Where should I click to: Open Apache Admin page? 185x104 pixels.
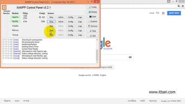61,17
